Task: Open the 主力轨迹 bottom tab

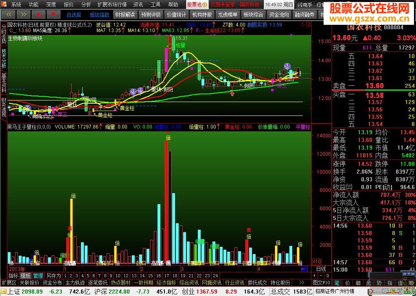Action: coord(75,283)
